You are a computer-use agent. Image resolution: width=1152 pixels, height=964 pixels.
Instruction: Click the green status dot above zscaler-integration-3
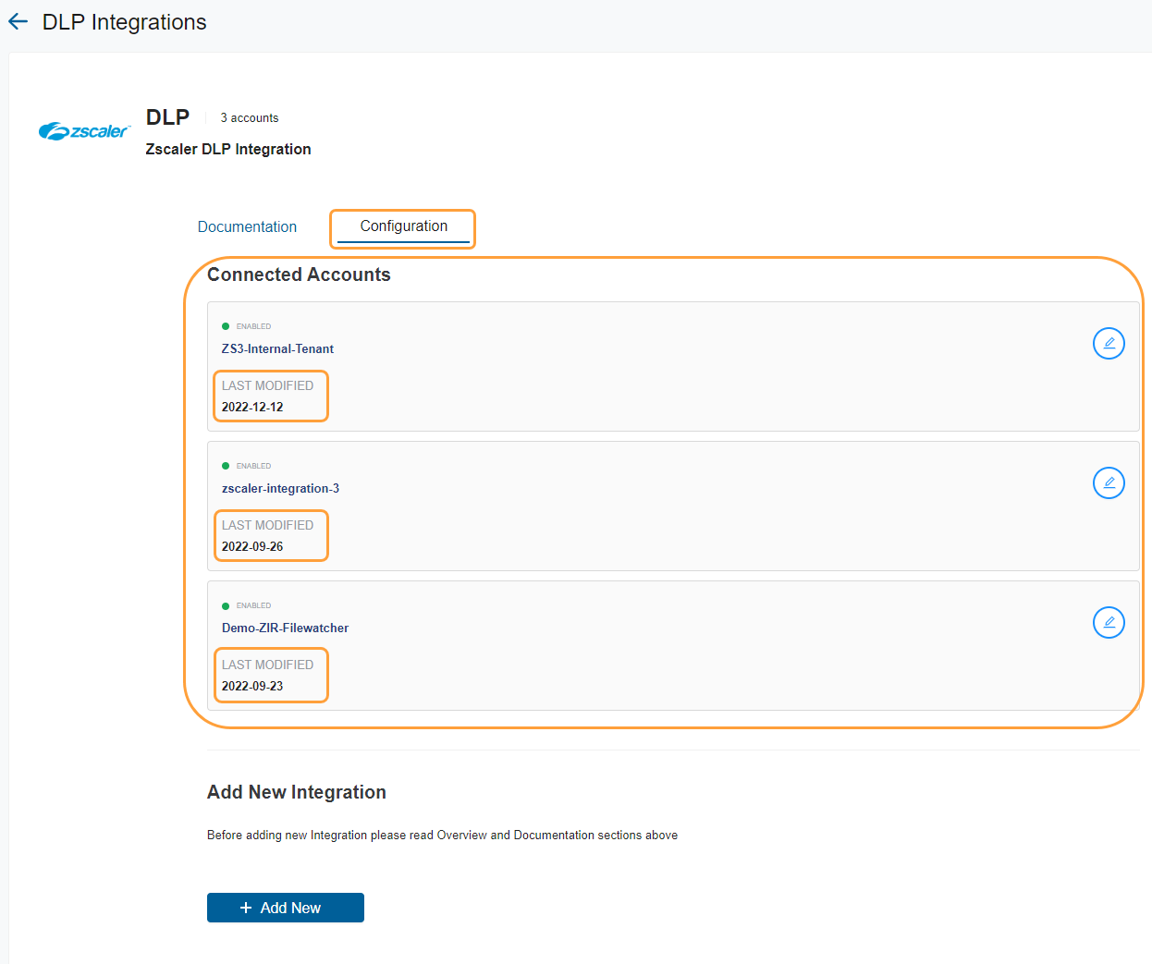click(x=226, y=466)
